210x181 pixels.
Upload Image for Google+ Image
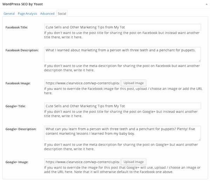coord(134,162)
